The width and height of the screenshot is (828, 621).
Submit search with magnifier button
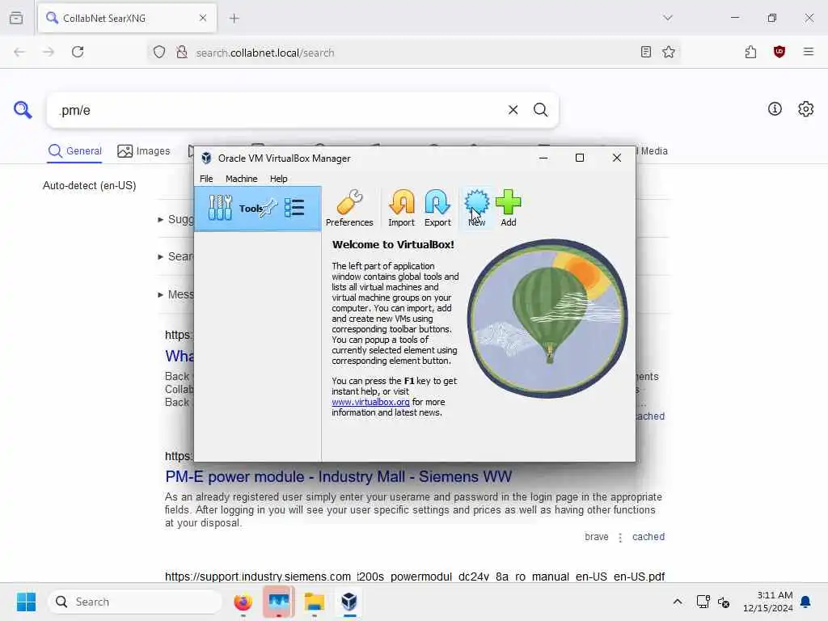tap(540, 110)
